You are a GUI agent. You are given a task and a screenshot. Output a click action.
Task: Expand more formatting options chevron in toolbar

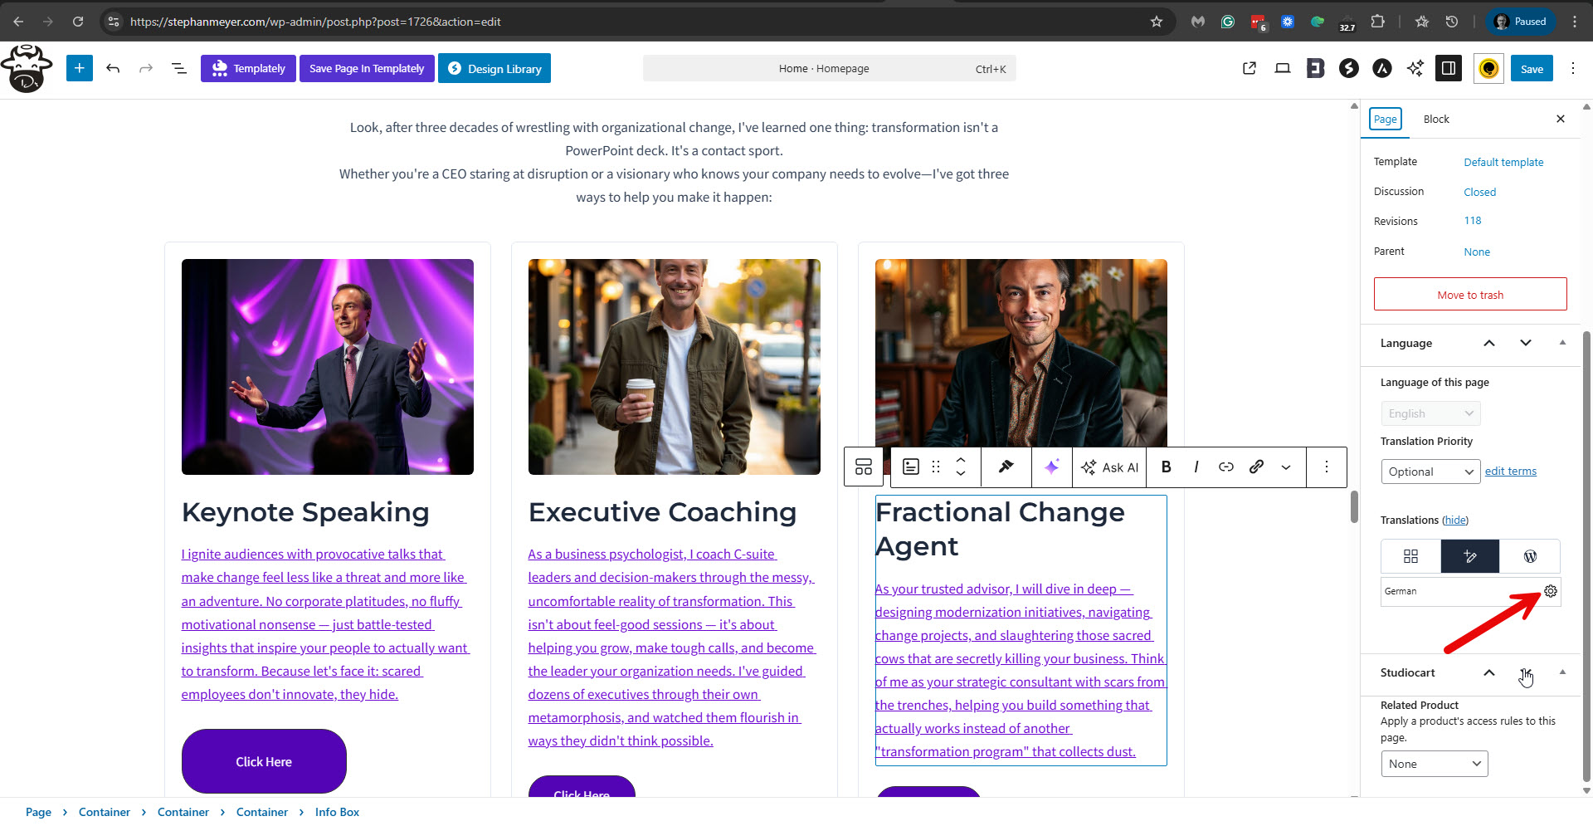pos(1286,467)
